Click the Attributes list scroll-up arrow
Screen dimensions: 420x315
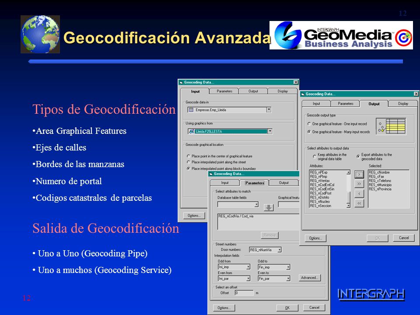tap(348, 172)
